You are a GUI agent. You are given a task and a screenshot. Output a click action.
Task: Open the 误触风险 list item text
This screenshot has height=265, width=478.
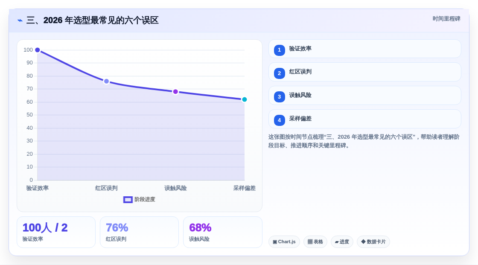click(x=300, y=95)
